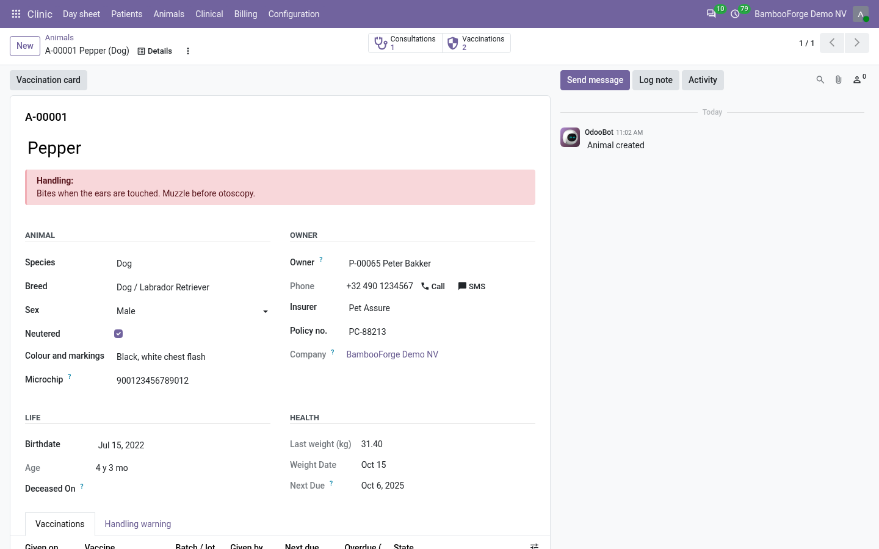
Task: Click the Log note button
Action: tap(656, 80)
